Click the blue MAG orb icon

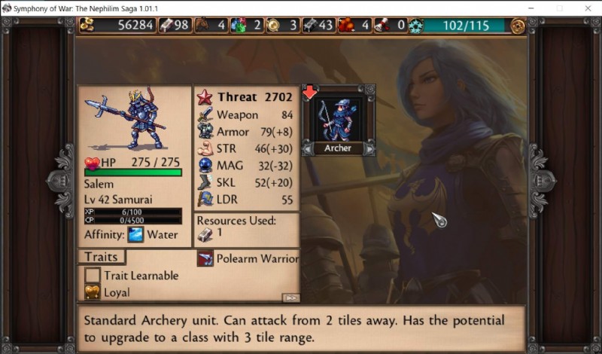(x=205, y=165)
